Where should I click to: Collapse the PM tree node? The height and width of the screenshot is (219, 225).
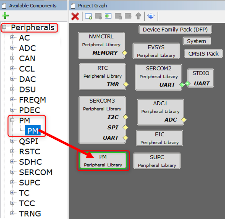coord(12,120)
